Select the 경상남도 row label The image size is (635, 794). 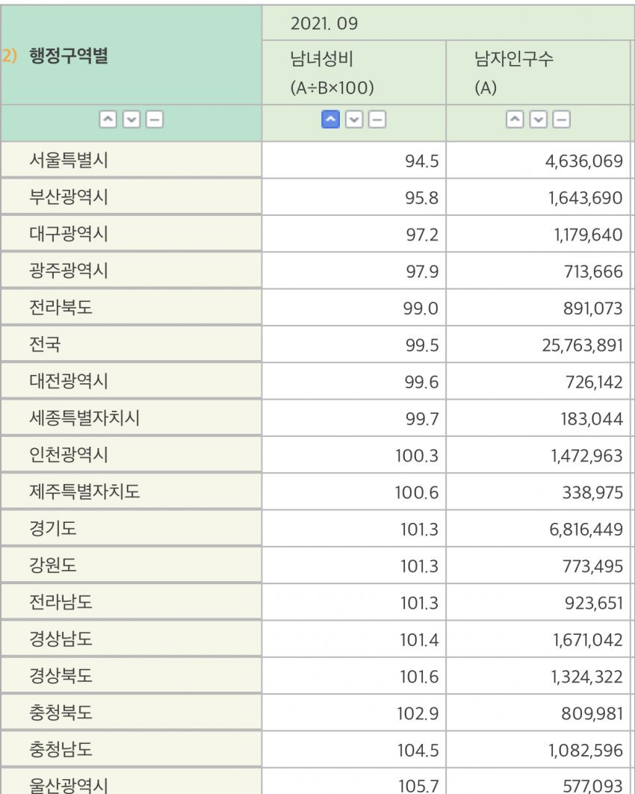pyautogui.click(x=61, y=639)
